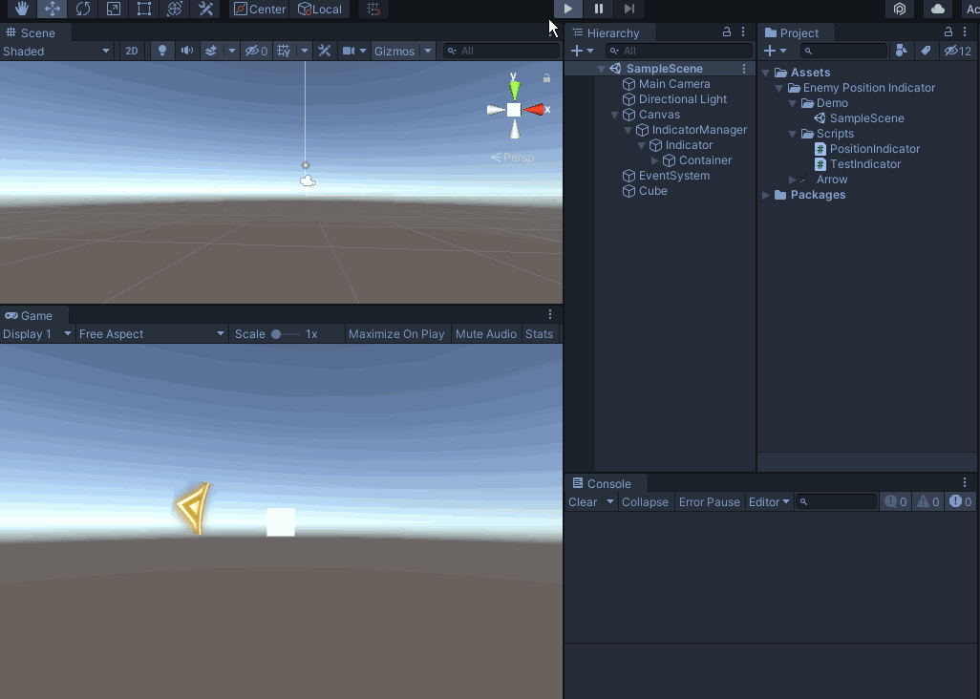The height and width of the screenshot is (699, 980).
Task: Toggle scene grid visibility
Action: pyautogui.click(x=284, y=52)
